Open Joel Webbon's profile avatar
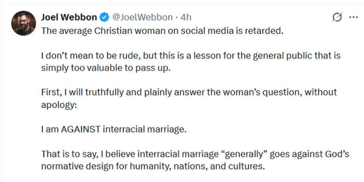 click(x=24, y=24)
